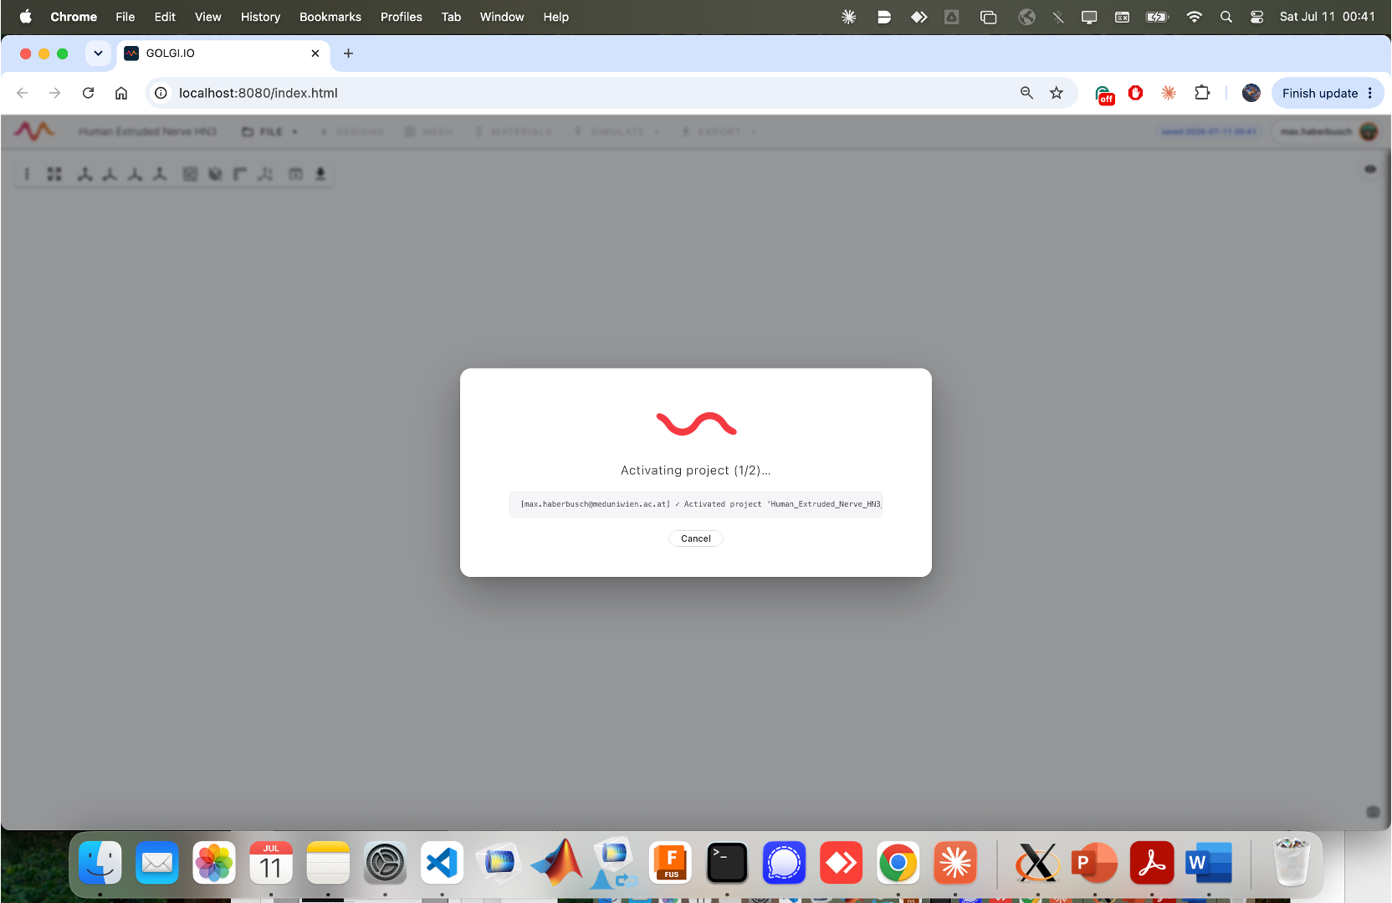Click the grid layout icon in viewport toolbar

[54, 174]
